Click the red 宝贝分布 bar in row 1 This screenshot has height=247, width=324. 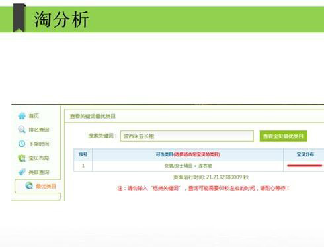tap(304, 166)
